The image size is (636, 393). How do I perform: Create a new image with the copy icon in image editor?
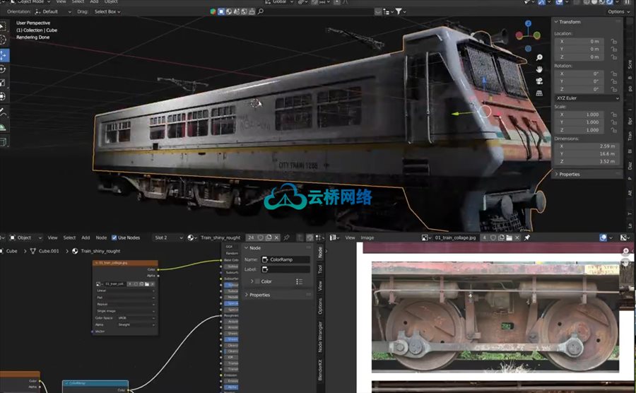coord(501,237)
